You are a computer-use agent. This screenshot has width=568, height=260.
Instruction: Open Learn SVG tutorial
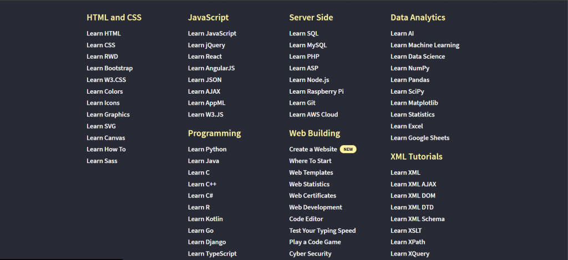point(101,126)
